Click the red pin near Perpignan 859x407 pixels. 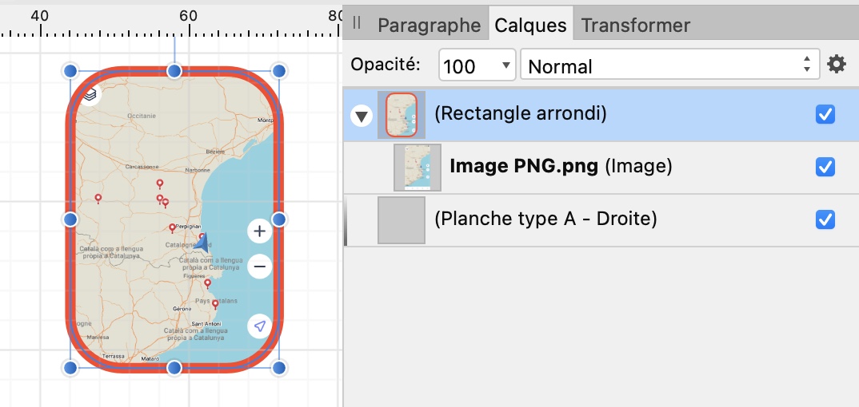pyautogui.click(x=172, y=228)
